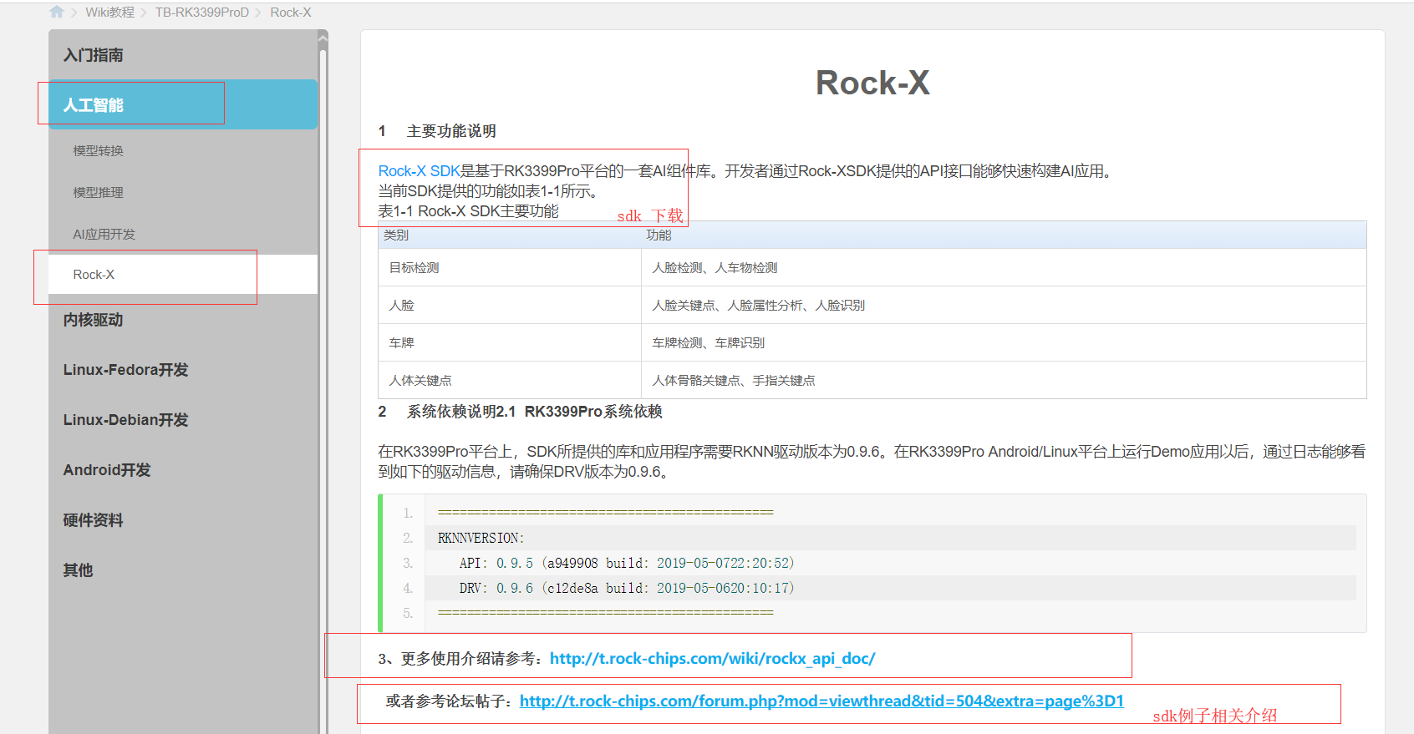Open the 入门指南 sidebar section

[183, 55]
